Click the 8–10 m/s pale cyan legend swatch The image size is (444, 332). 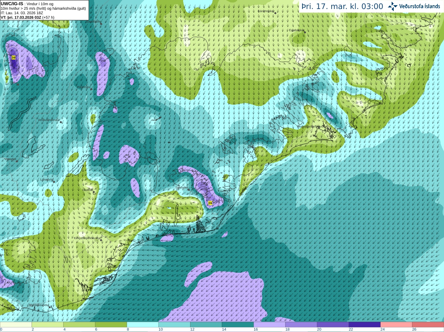coord(143,325)
